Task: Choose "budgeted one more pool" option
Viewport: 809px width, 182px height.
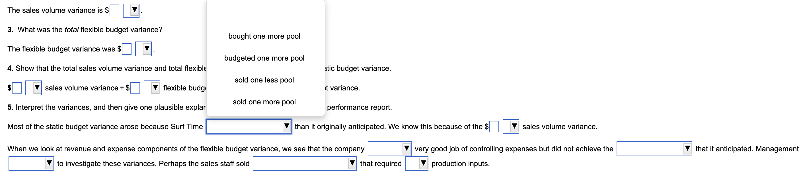Action: (264, 58)
